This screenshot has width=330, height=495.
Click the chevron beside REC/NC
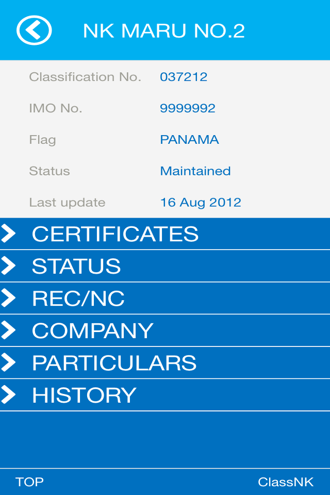pyautogui.click(x=8, y=298)
